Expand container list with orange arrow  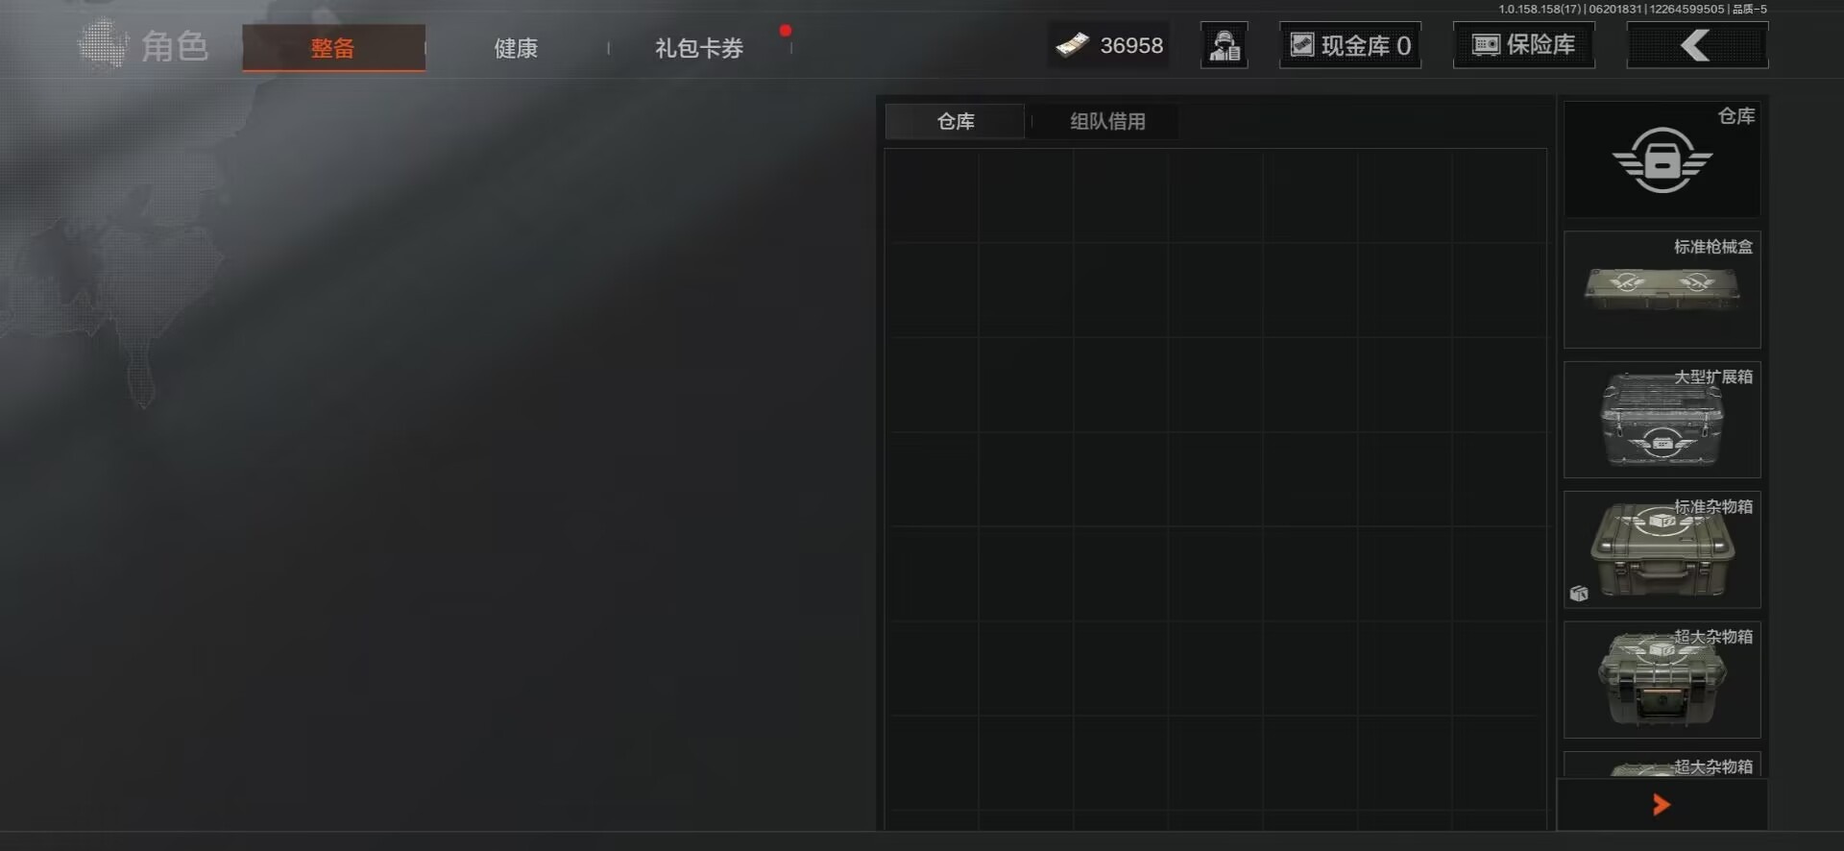coord(1662,805)
